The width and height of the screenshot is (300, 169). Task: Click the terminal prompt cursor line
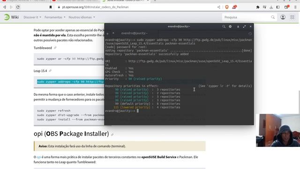(122, 111)
